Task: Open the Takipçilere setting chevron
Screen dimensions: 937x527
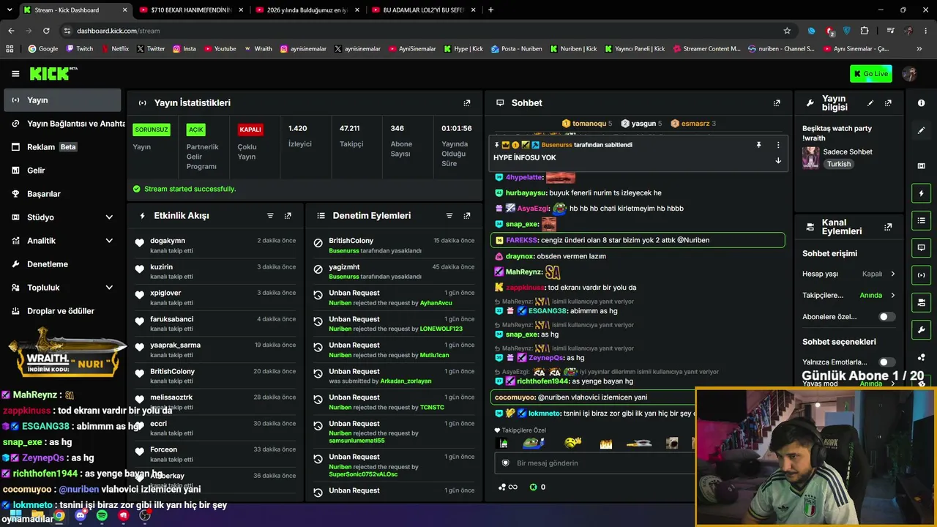Action: pyautogui.click(x=892, y=296)
